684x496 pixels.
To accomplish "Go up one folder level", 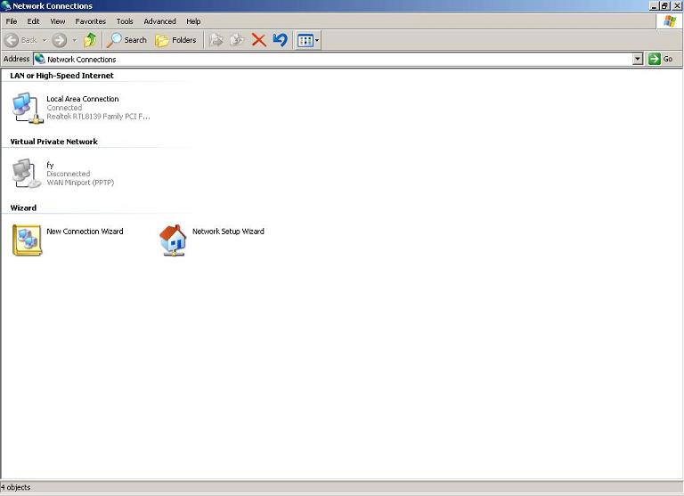I will coord(90,40).
